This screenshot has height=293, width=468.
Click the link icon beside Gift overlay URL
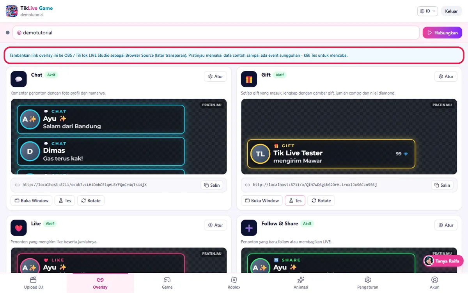click(247, 185)
